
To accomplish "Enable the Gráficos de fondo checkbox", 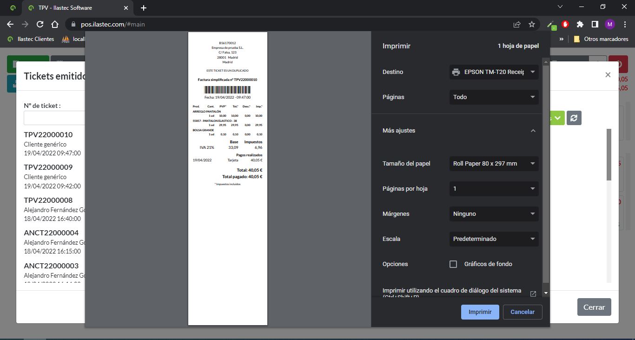I will pyautogui.click(x=453, y=264).
